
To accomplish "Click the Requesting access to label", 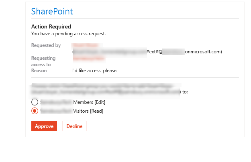I will click(43, 61).
